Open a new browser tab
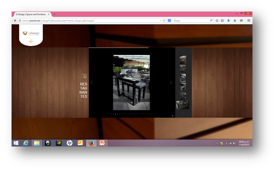276x170 pixels. (x=55, y=14)
